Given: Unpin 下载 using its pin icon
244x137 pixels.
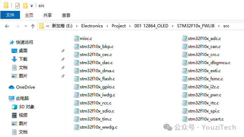Looking at the screenshot, I should coord(63,59).
